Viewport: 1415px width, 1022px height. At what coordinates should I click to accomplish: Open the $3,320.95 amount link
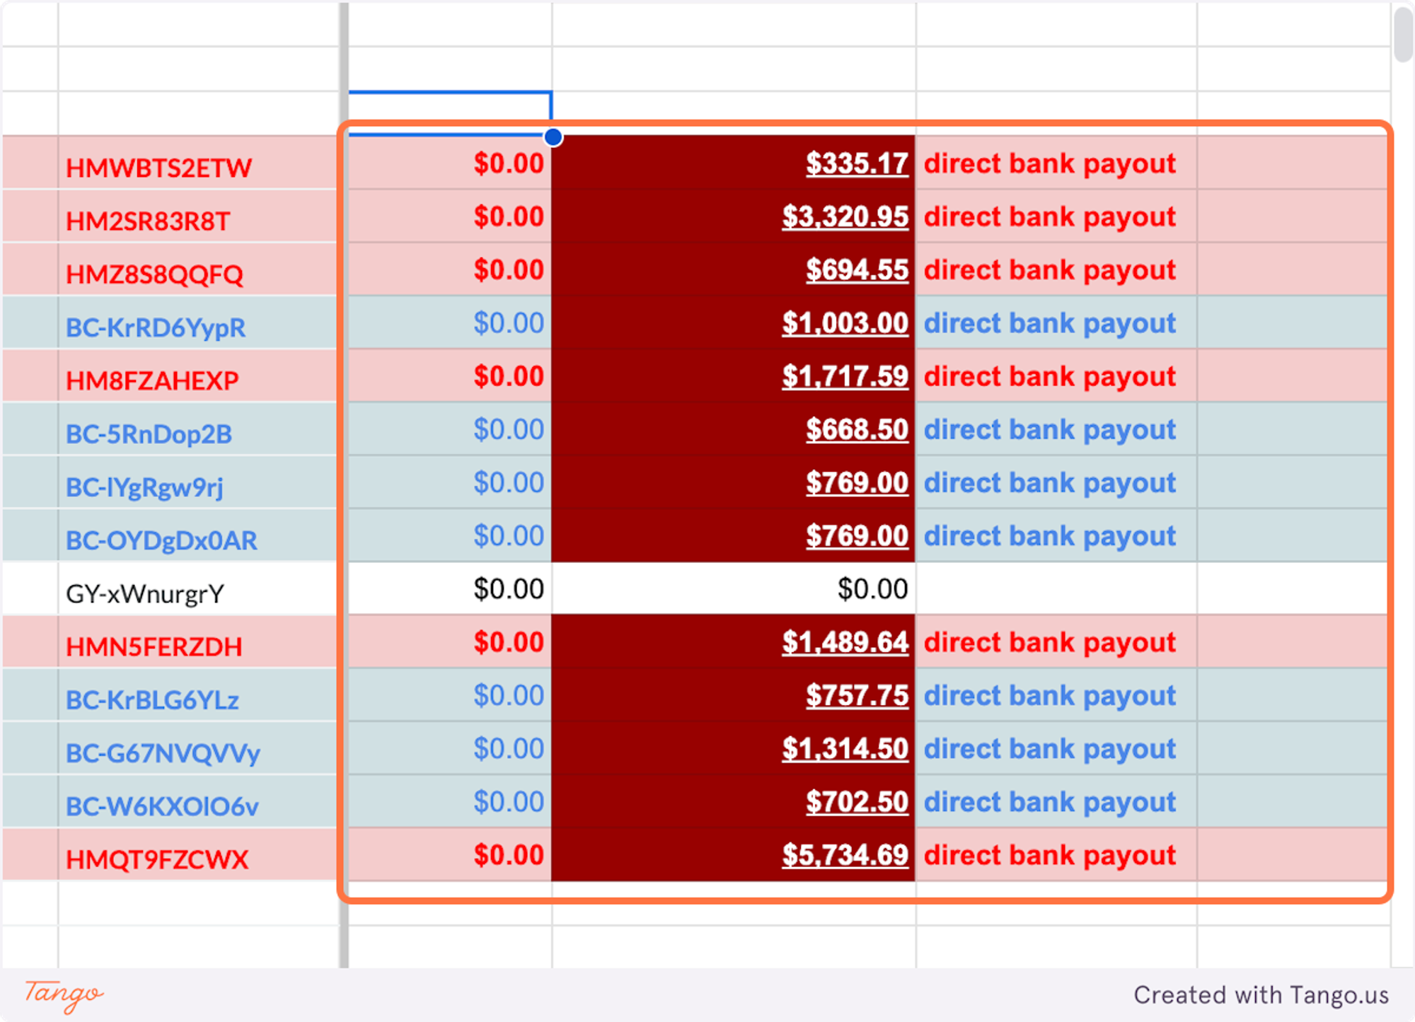coord(845,217)
